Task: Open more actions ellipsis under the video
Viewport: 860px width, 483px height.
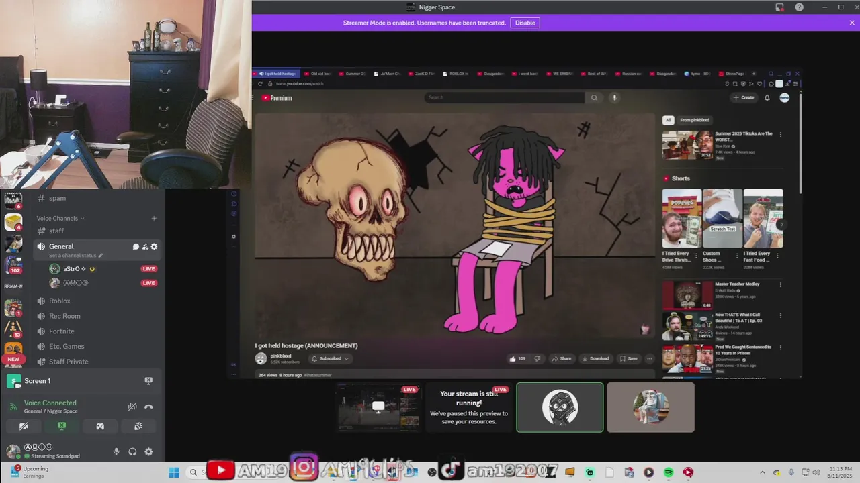Action: (649, 358)
